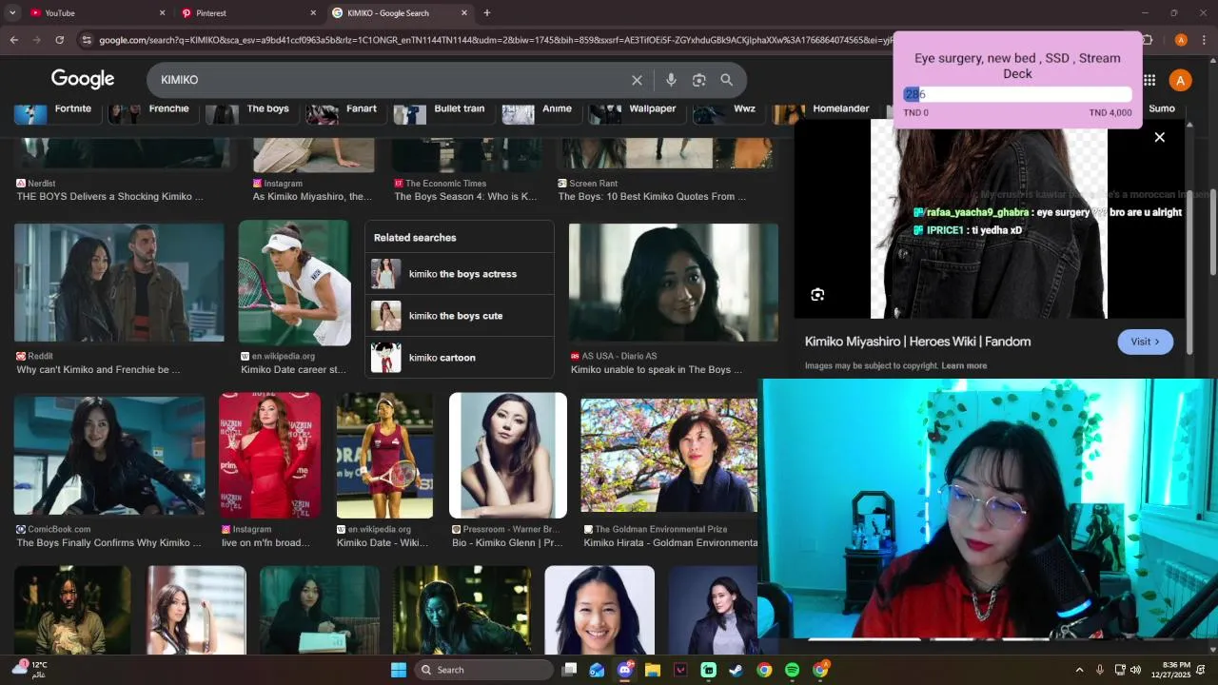This screenshot has height=685, width=1218.
Task: Open the Google apps grid
Action: coord(1149,80)
